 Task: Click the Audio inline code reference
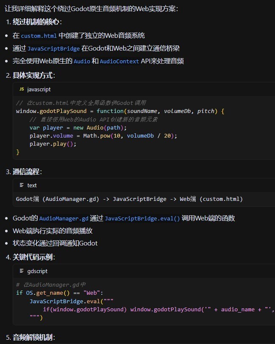82,61
